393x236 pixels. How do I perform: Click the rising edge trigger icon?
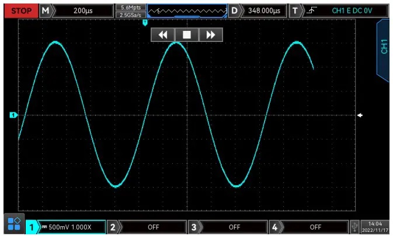point(312,10)
